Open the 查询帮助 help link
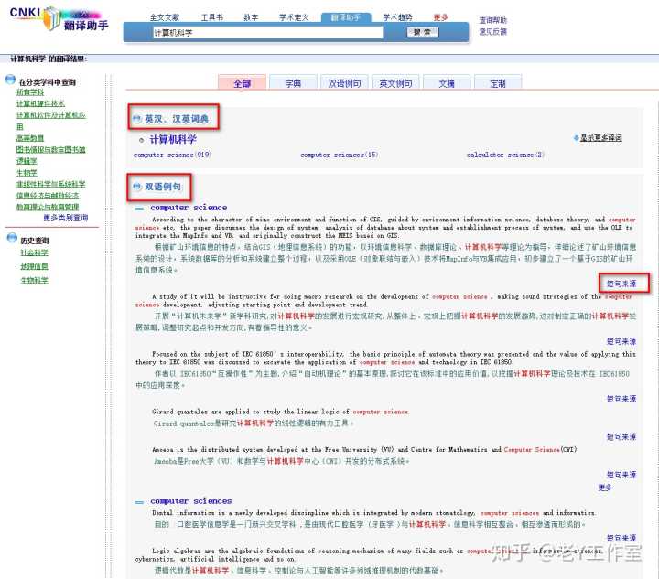 point(493,20)
